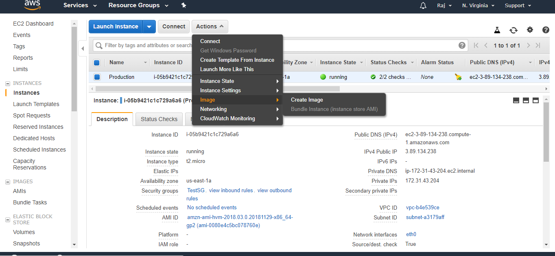Click the help question mark icon

[x=546, y=30]
